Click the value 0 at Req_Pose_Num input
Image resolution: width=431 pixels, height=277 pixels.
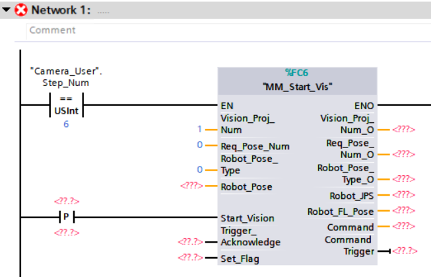[200, 145]
